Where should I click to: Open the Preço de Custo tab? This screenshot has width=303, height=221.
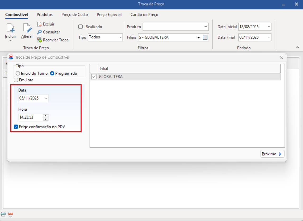point(74,15)
